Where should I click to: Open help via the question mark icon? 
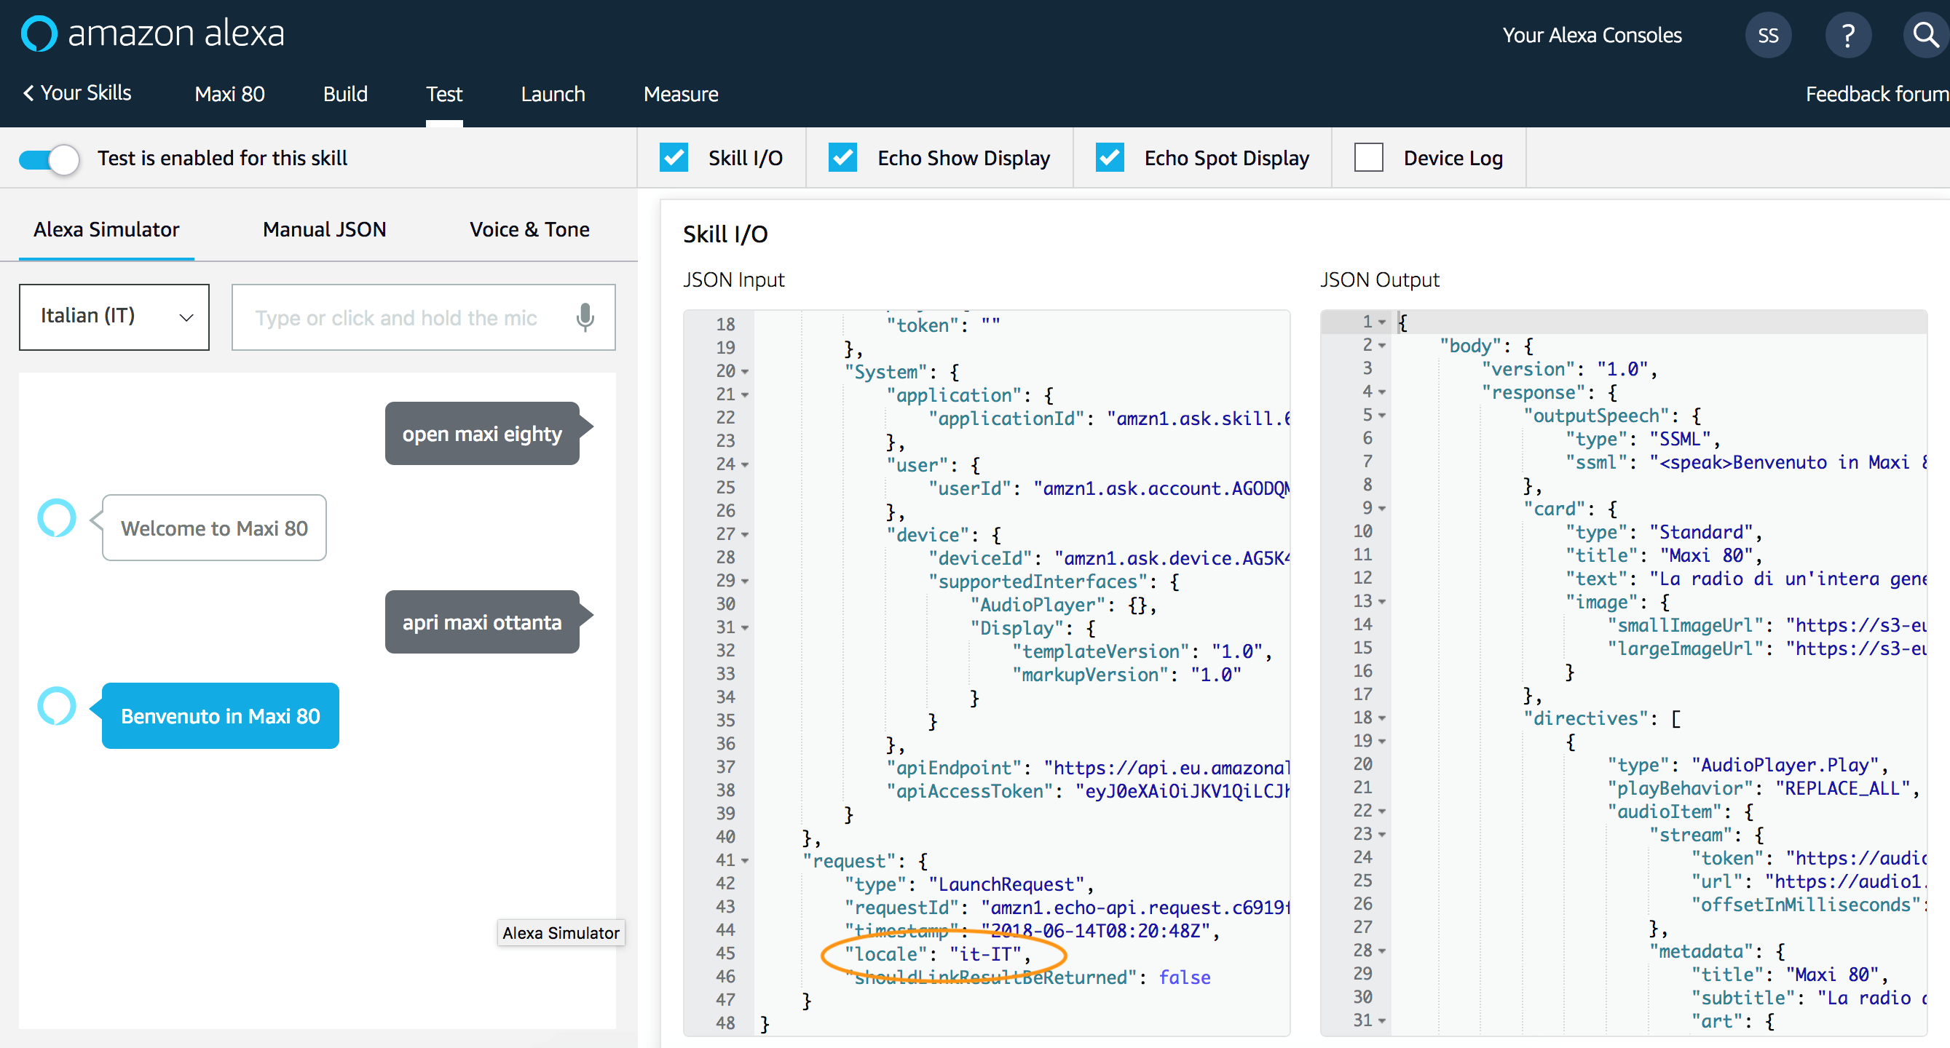(x=1849, y=34)
